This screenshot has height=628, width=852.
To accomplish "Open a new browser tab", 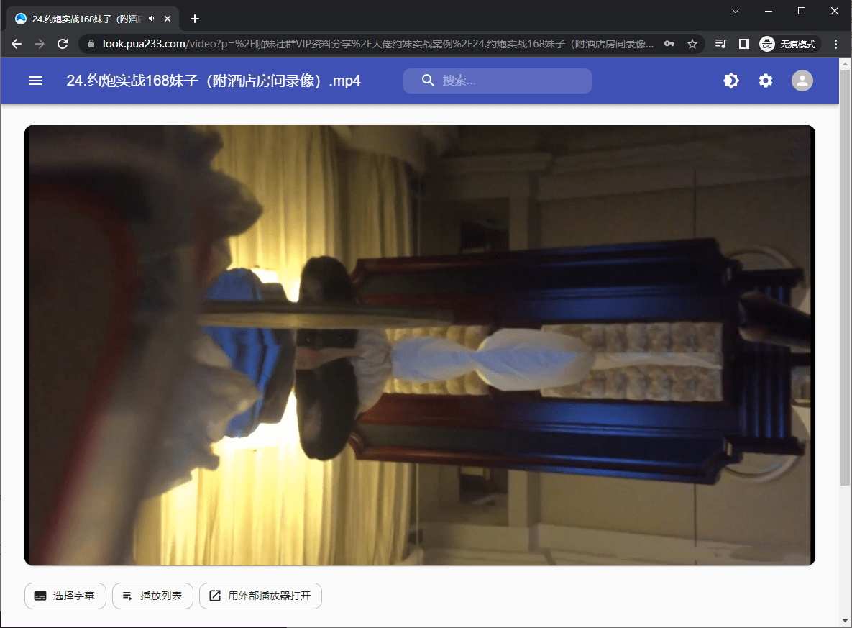I will point(194,19).
